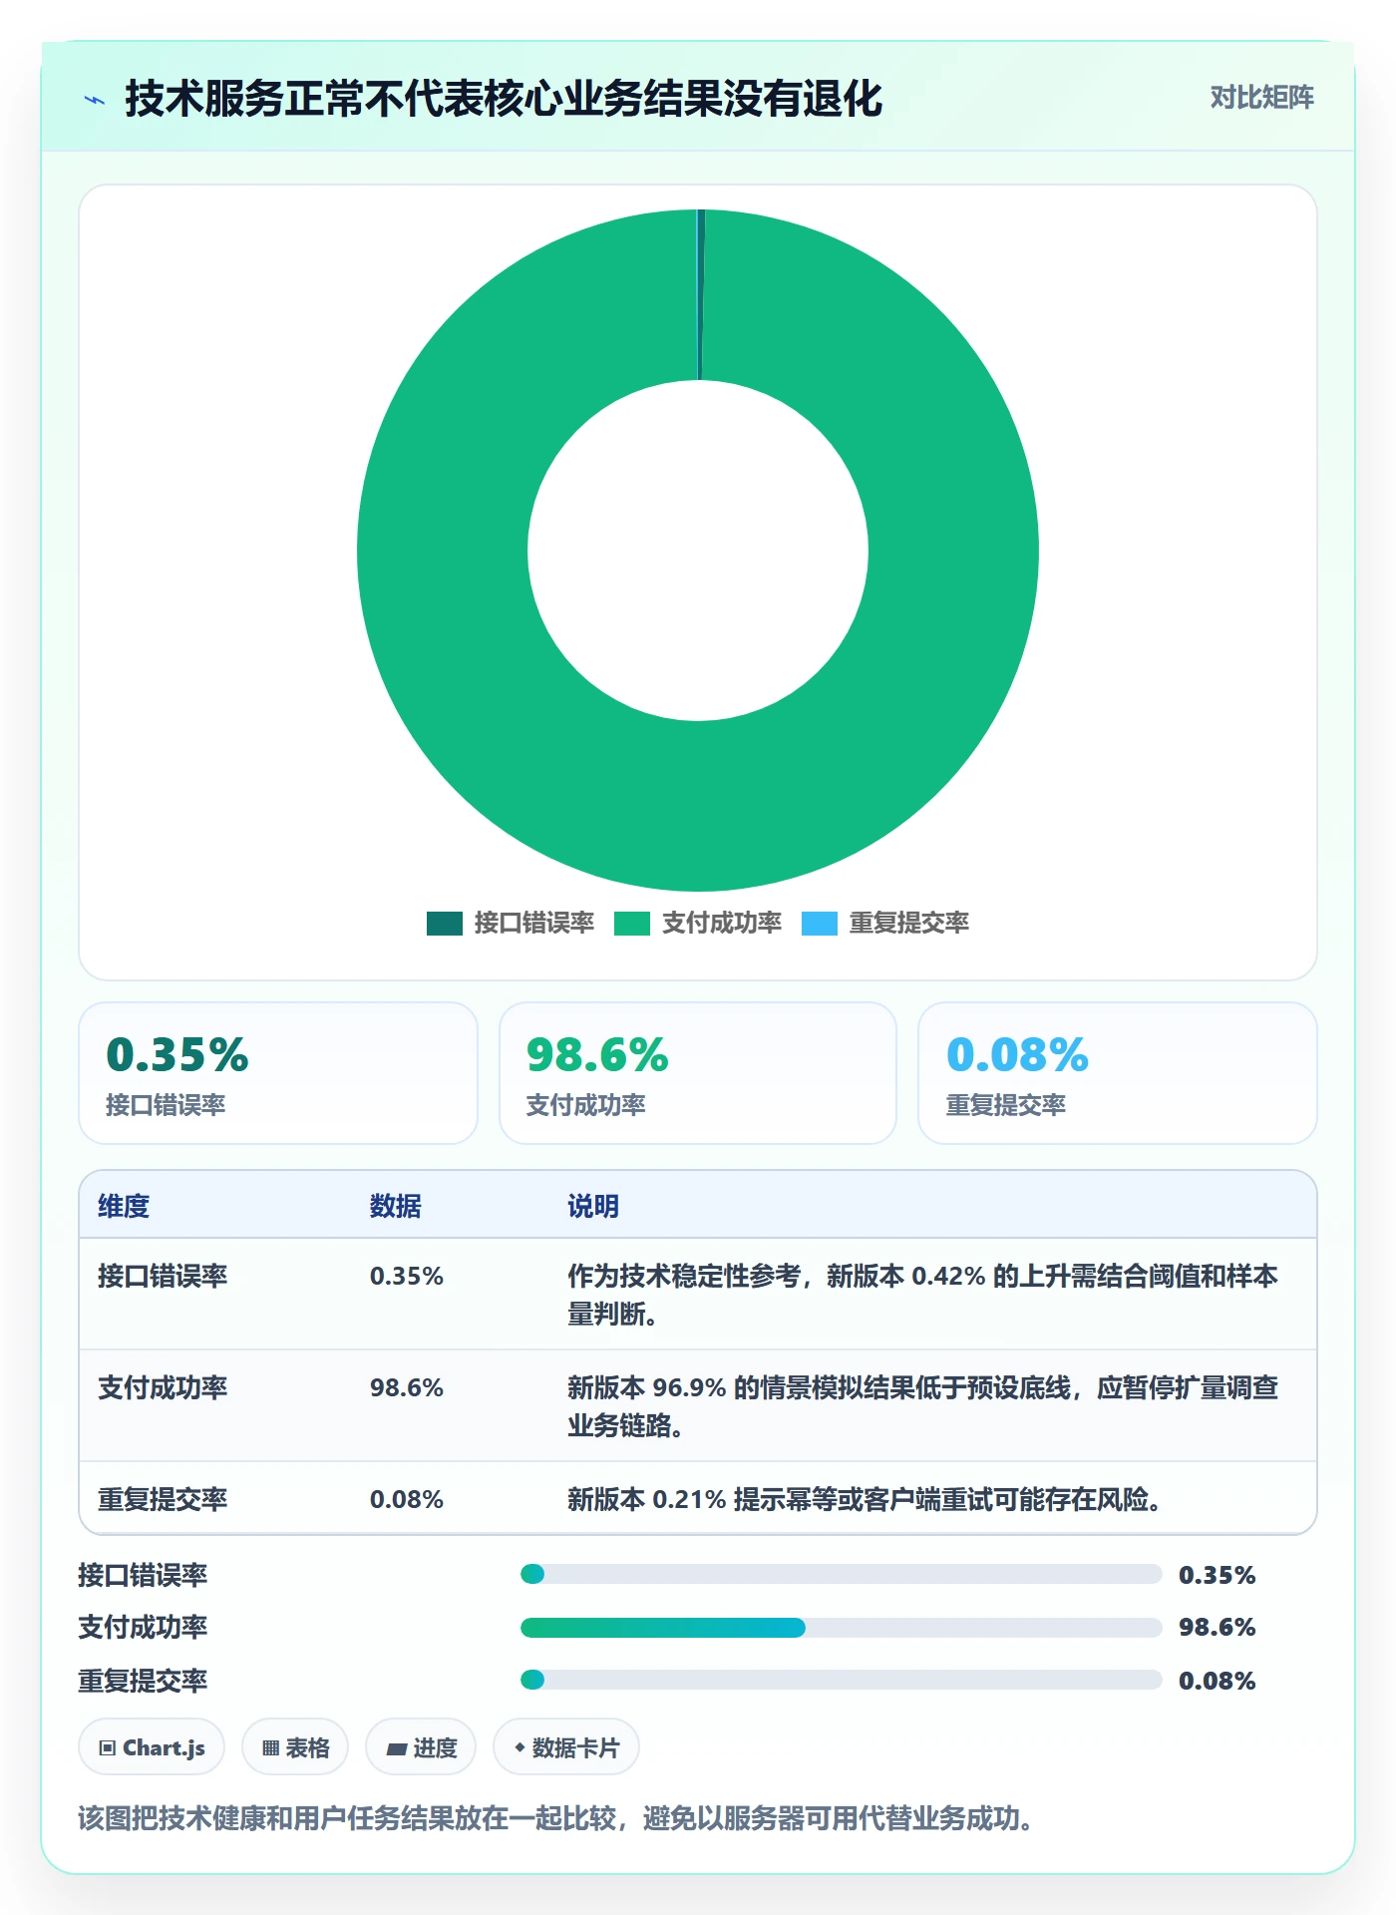This screenshot has width=1396, height=1915.
Task: Click the 重复提交率 progress bar
Action: pyautogui.click(x=842, y=1680)
